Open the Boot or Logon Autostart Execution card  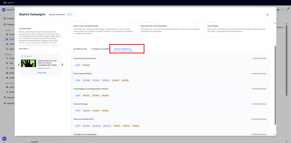[103, 29]
